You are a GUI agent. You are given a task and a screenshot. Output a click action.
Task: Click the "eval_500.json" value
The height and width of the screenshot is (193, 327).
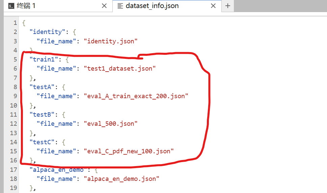pos(111,124)
